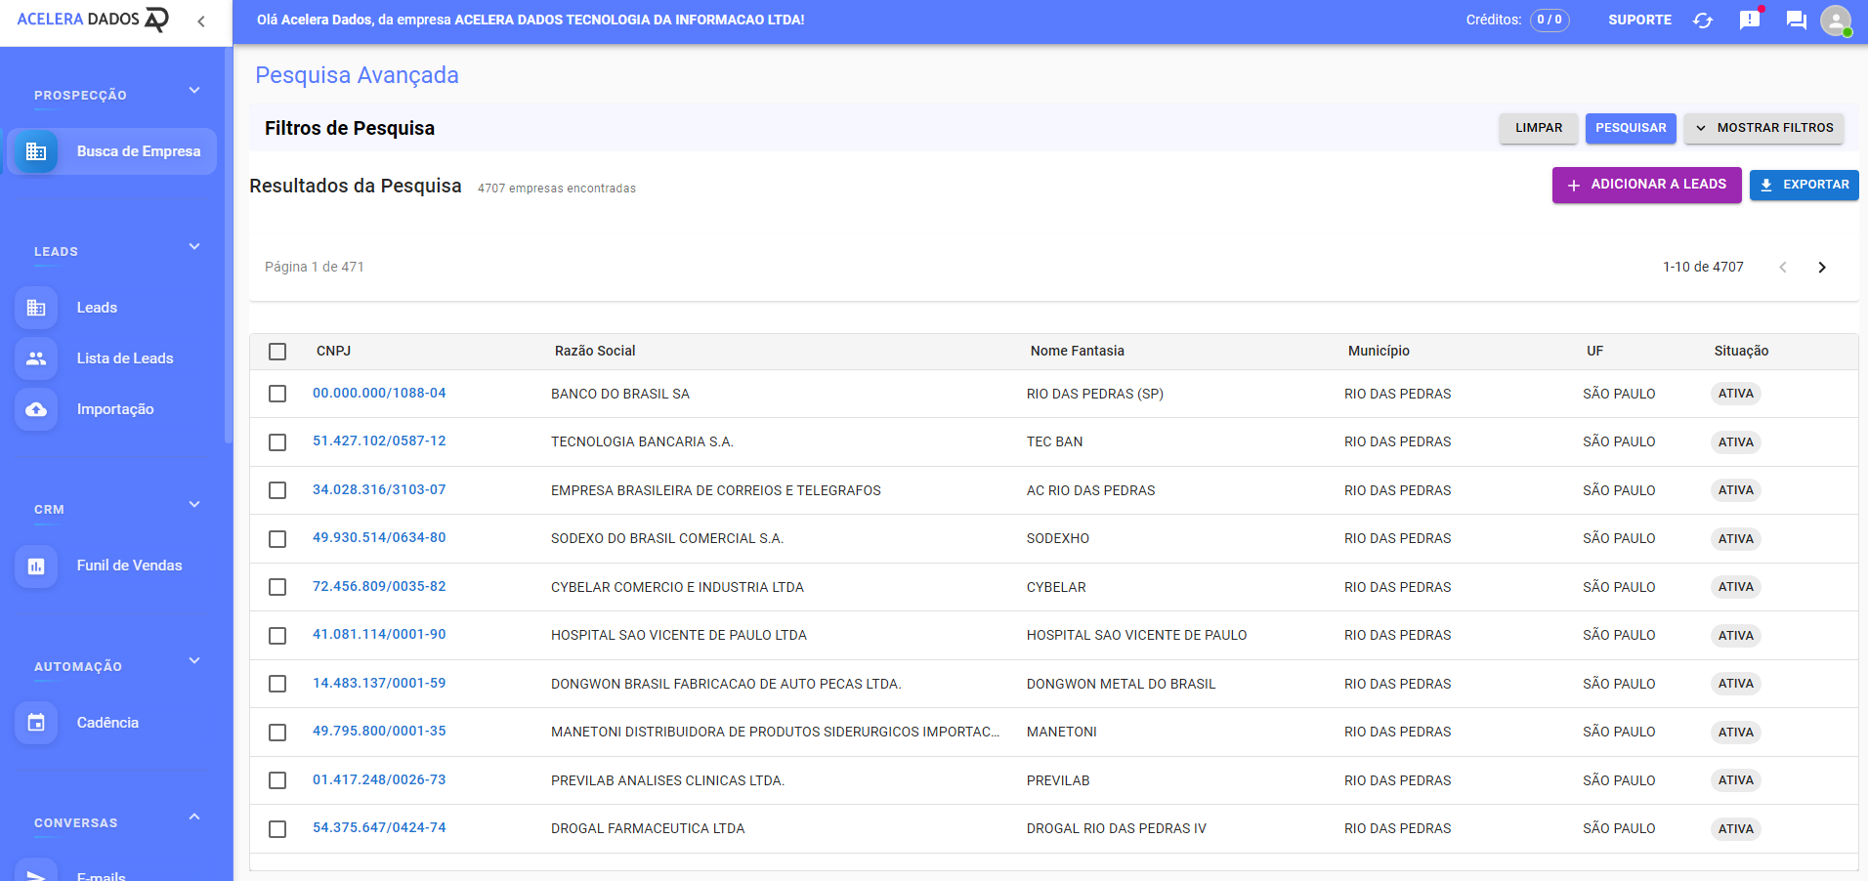Open the user profile avatar

pyautogui.click(x=1836, y=21)
